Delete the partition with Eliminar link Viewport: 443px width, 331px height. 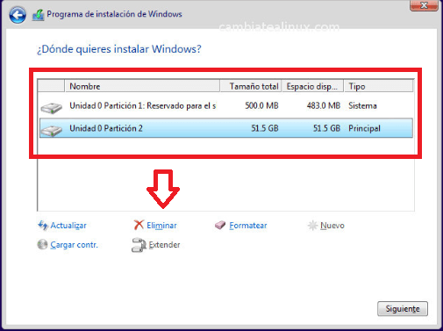pos(161,226)
